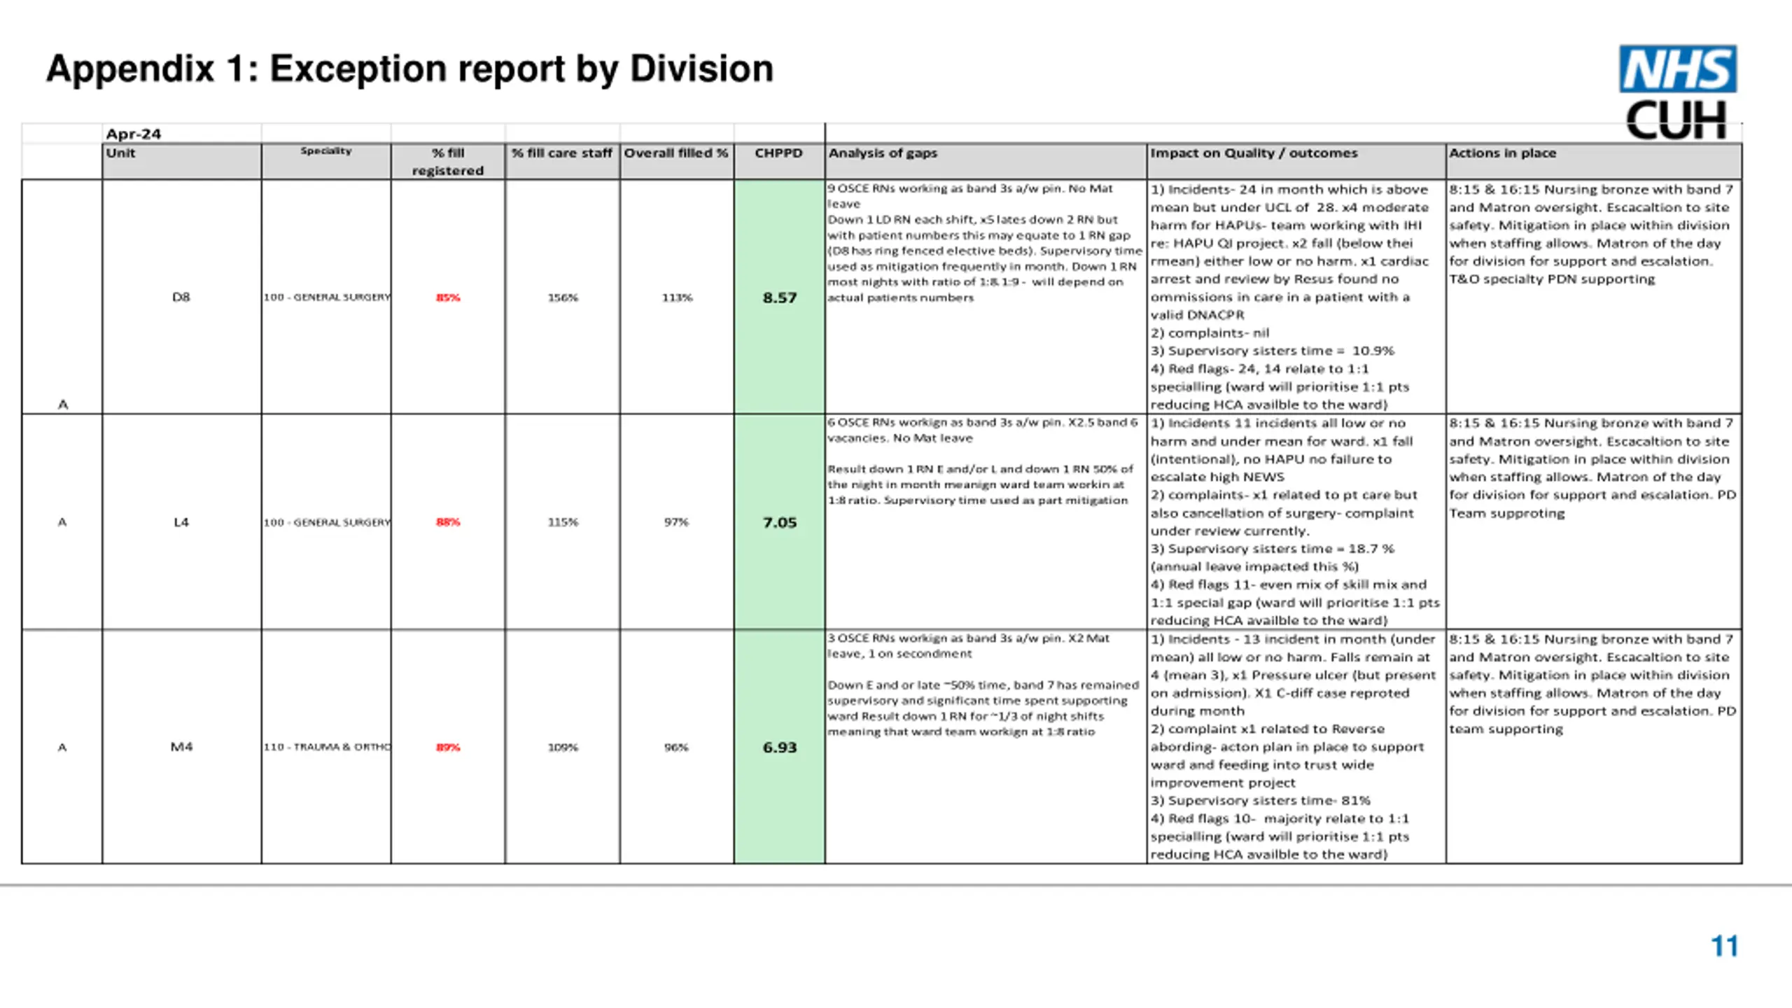
Task: Click the % fill registered header
Action: click(447, 162)
